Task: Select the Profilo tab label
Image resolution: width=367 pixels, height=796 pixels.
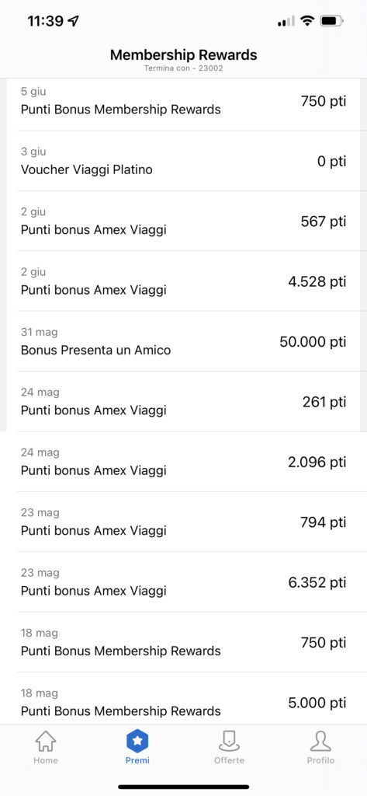Action: (321, 760)
